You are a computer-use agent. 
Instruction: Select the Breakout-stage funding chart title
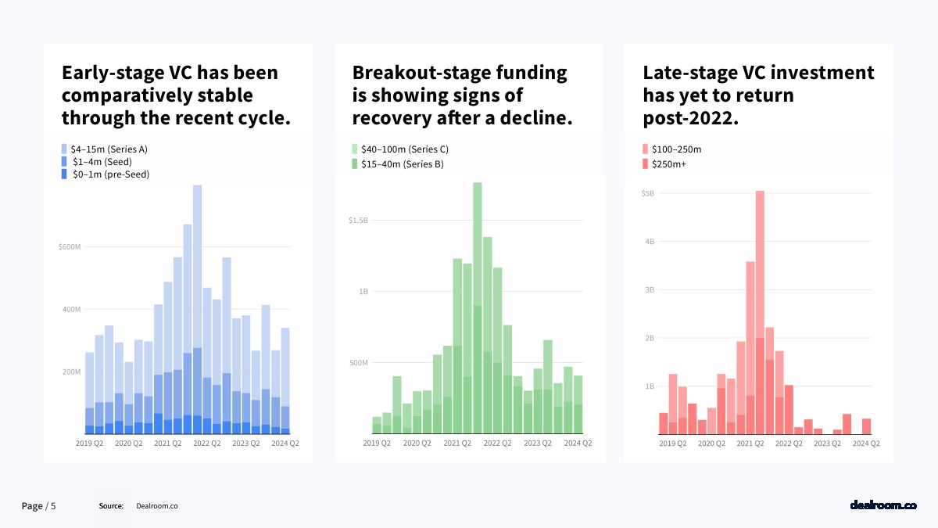(x=463, y=96)
